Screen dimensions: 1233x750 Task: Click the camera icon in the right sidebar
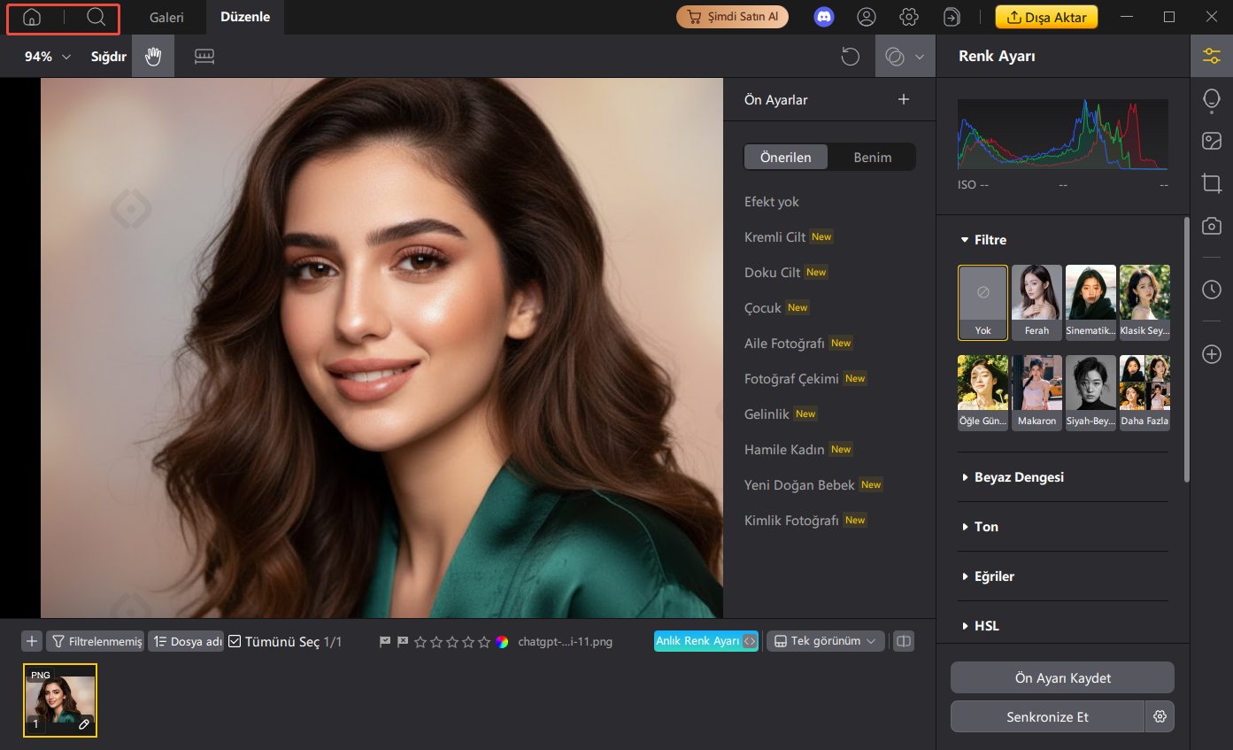[1211, 226]
